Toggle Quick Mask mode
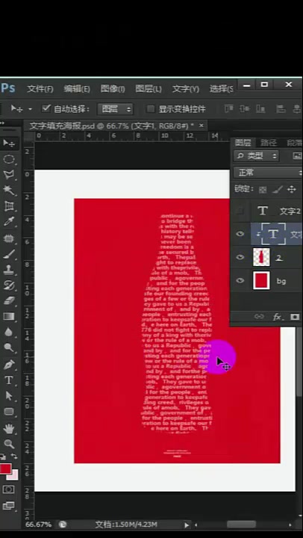The image size is (303, 538). tap(8, 489)
